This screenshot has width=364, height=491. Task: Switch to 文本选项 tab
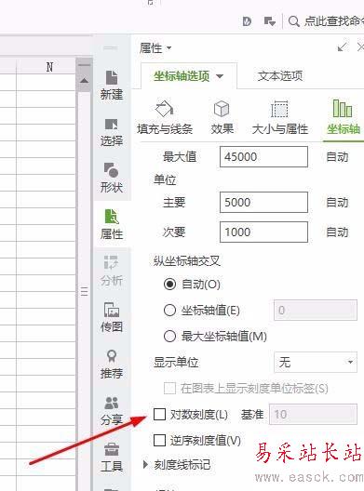[280, 75]
